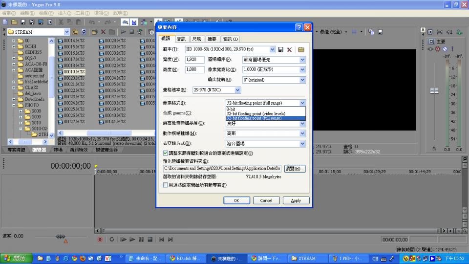Viewport: 469px width, 264px height.
Task: Click the 瀏覽 browse button
Action: 295,169
